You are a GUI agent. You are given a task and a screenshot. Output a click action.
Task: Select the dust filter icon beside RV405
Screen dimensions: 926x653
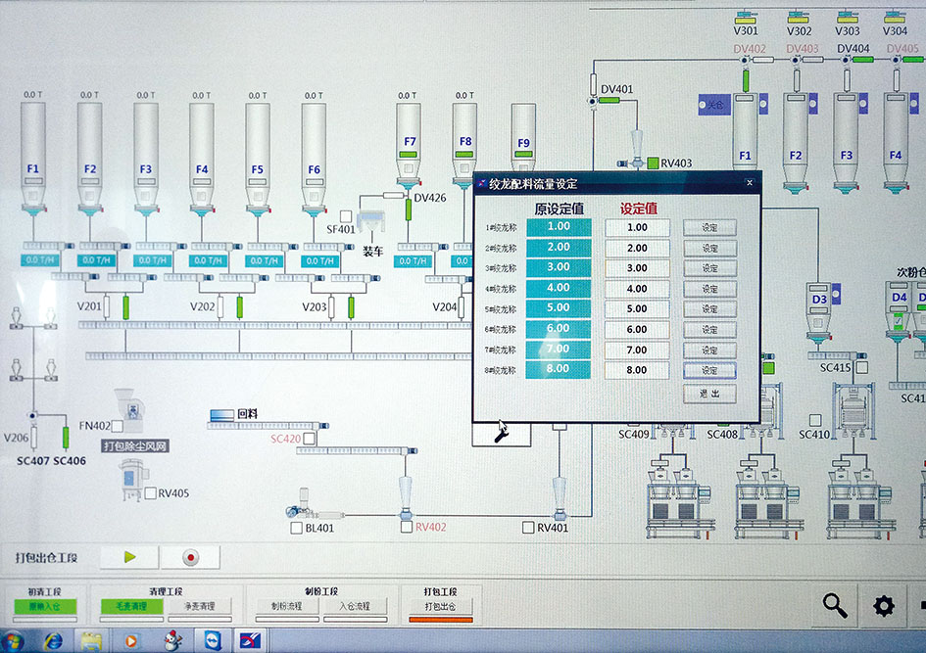coord(131,479)
